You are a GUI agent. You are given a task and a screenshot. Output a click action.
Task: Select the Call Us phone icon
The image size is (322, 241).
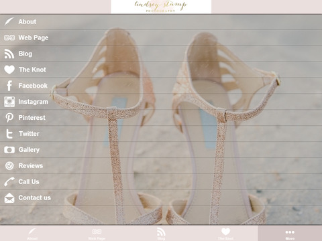(9, 181)
